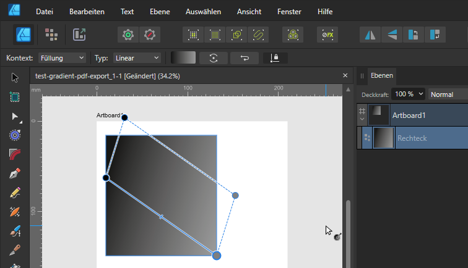The width and height of the screenshot is (468, 268).
Task: Select the Corner tool
Action: coord(15,154)
